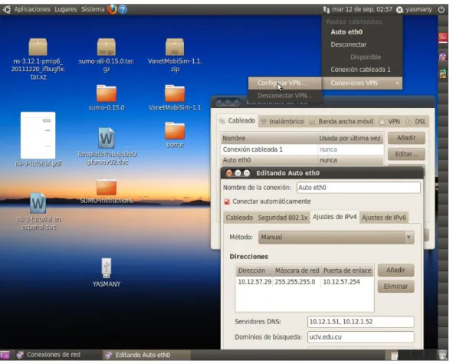Image resolution: width=453 pixels, height=364 pixels.
Task: Select Conexión cableada 1 list row
Action: pyautogui.click(x=302, y=149)
